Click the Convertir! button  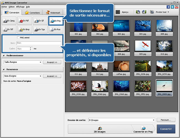coord(166,129)
